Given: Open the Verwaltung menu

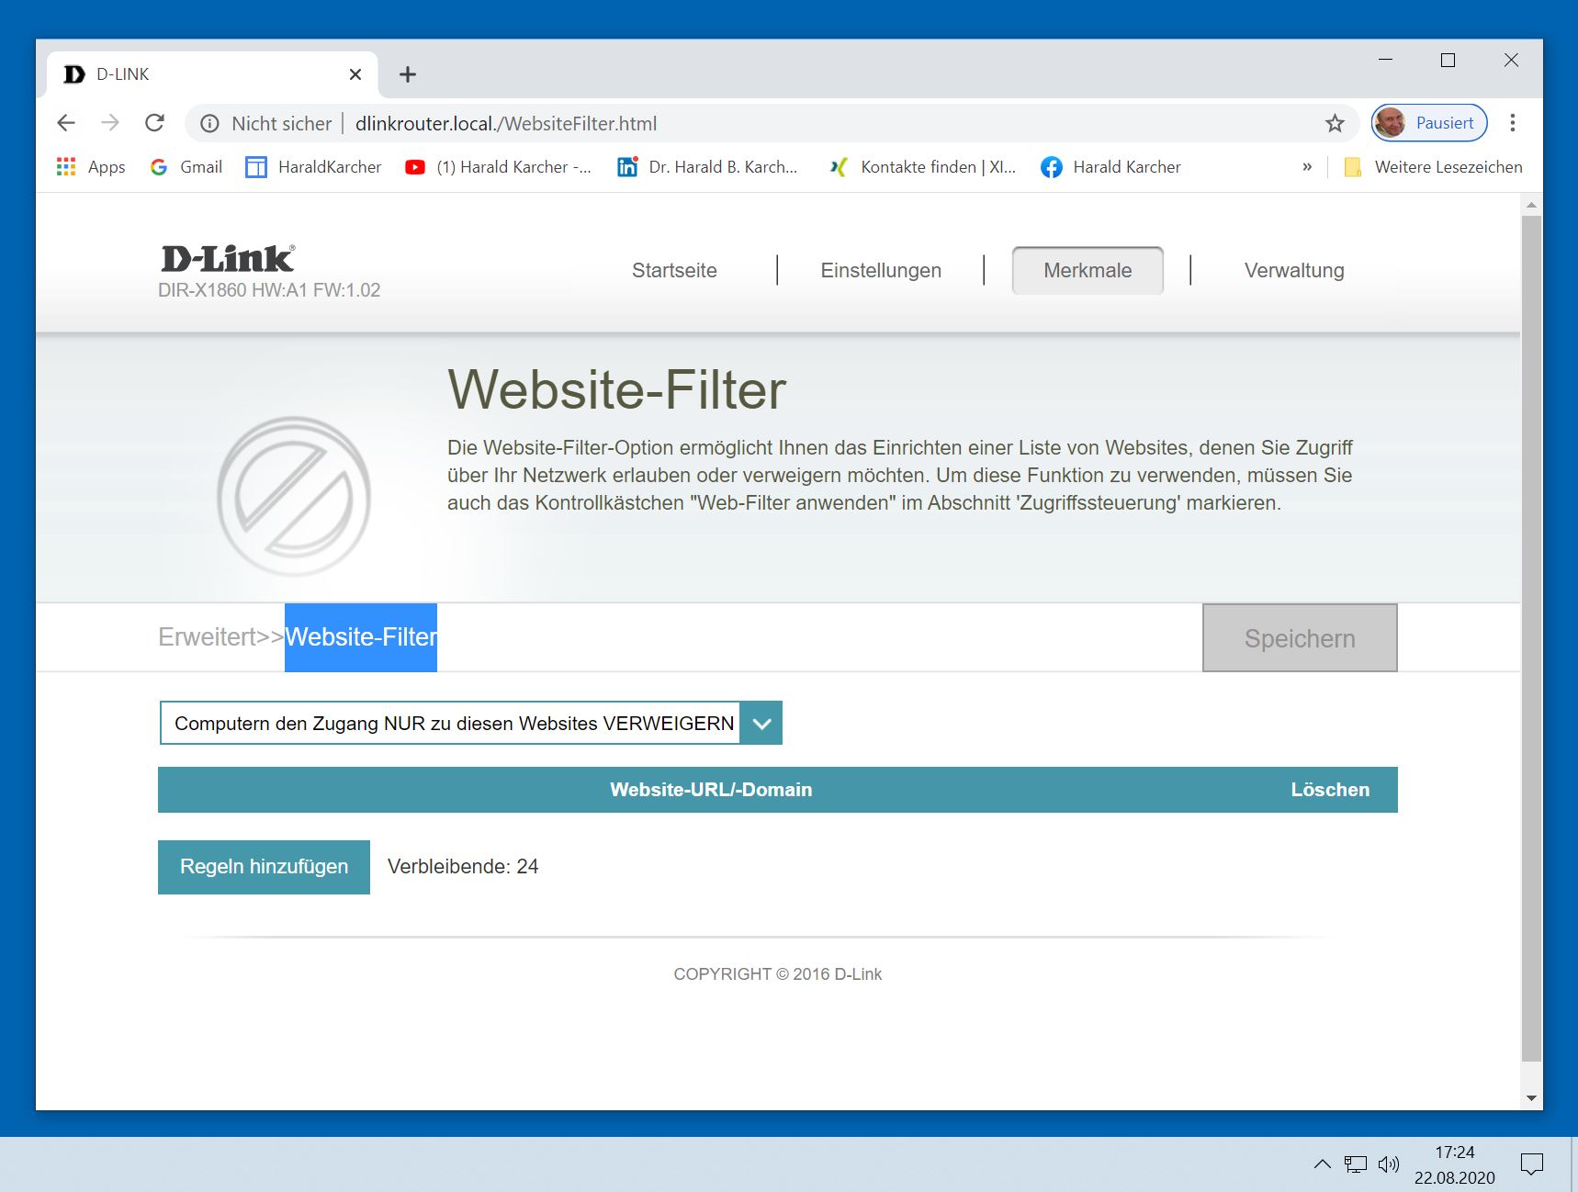Looking at the screenshot, I should (1294, 271).
